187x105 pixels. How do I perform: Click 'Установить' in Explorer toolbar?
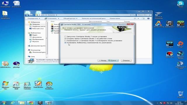click(x=51, y=18)
